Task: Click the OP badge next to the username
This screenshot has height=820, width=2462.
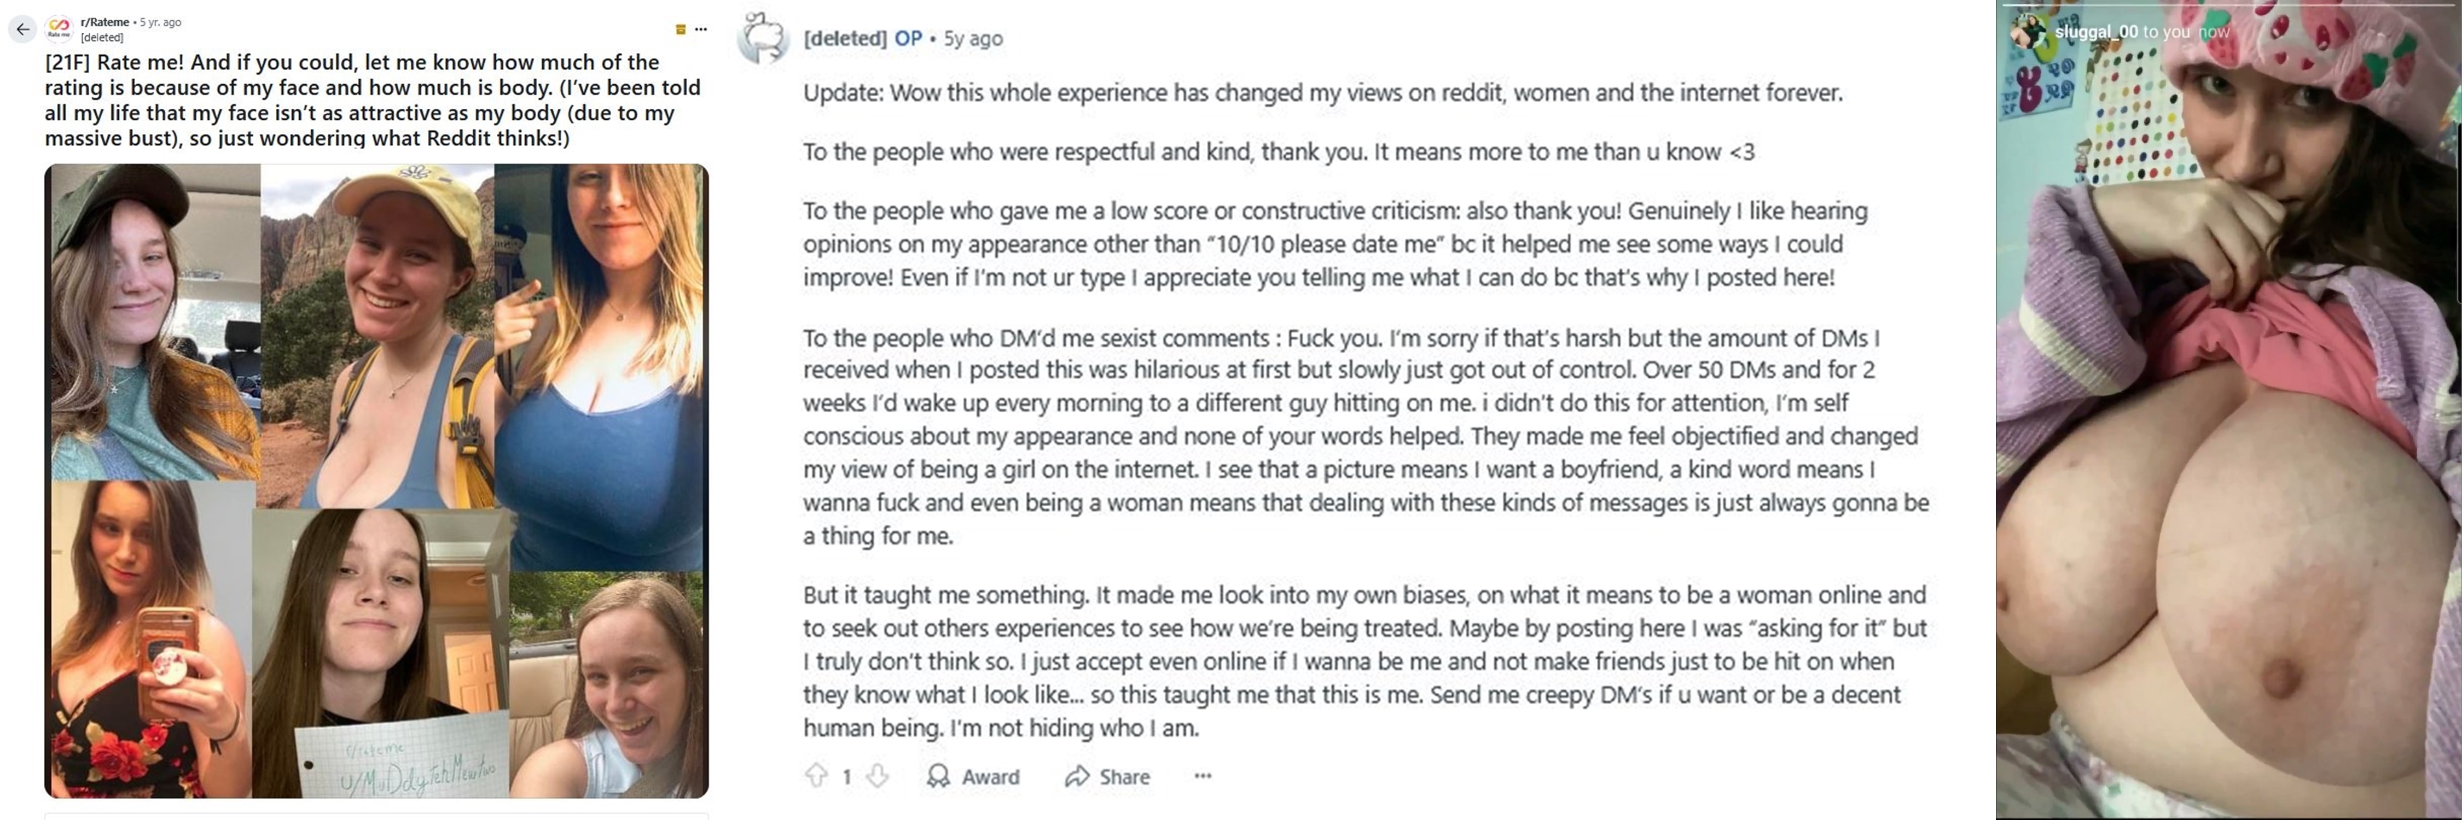Action: 908,38
